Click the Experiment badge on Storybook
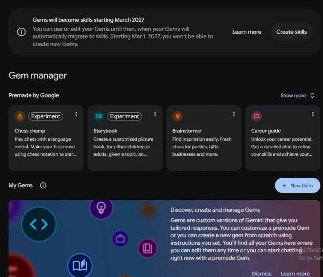The width and height of the screenshot is (323, 277). (124, 116)
